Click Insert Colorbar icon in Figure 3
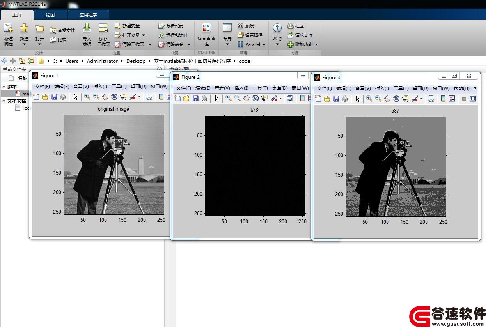Screen dimensions: 486x327 tap(443, 99)
